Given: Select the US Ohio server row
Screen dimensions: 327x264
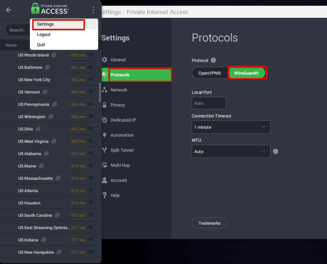Looking at the screenshot, I should click(x=51, y=129).
